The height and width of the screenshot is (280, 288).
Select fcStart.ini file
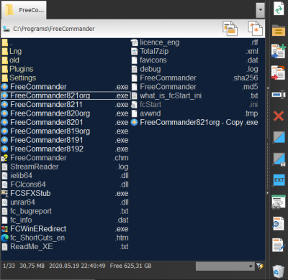tap(195, 105)
